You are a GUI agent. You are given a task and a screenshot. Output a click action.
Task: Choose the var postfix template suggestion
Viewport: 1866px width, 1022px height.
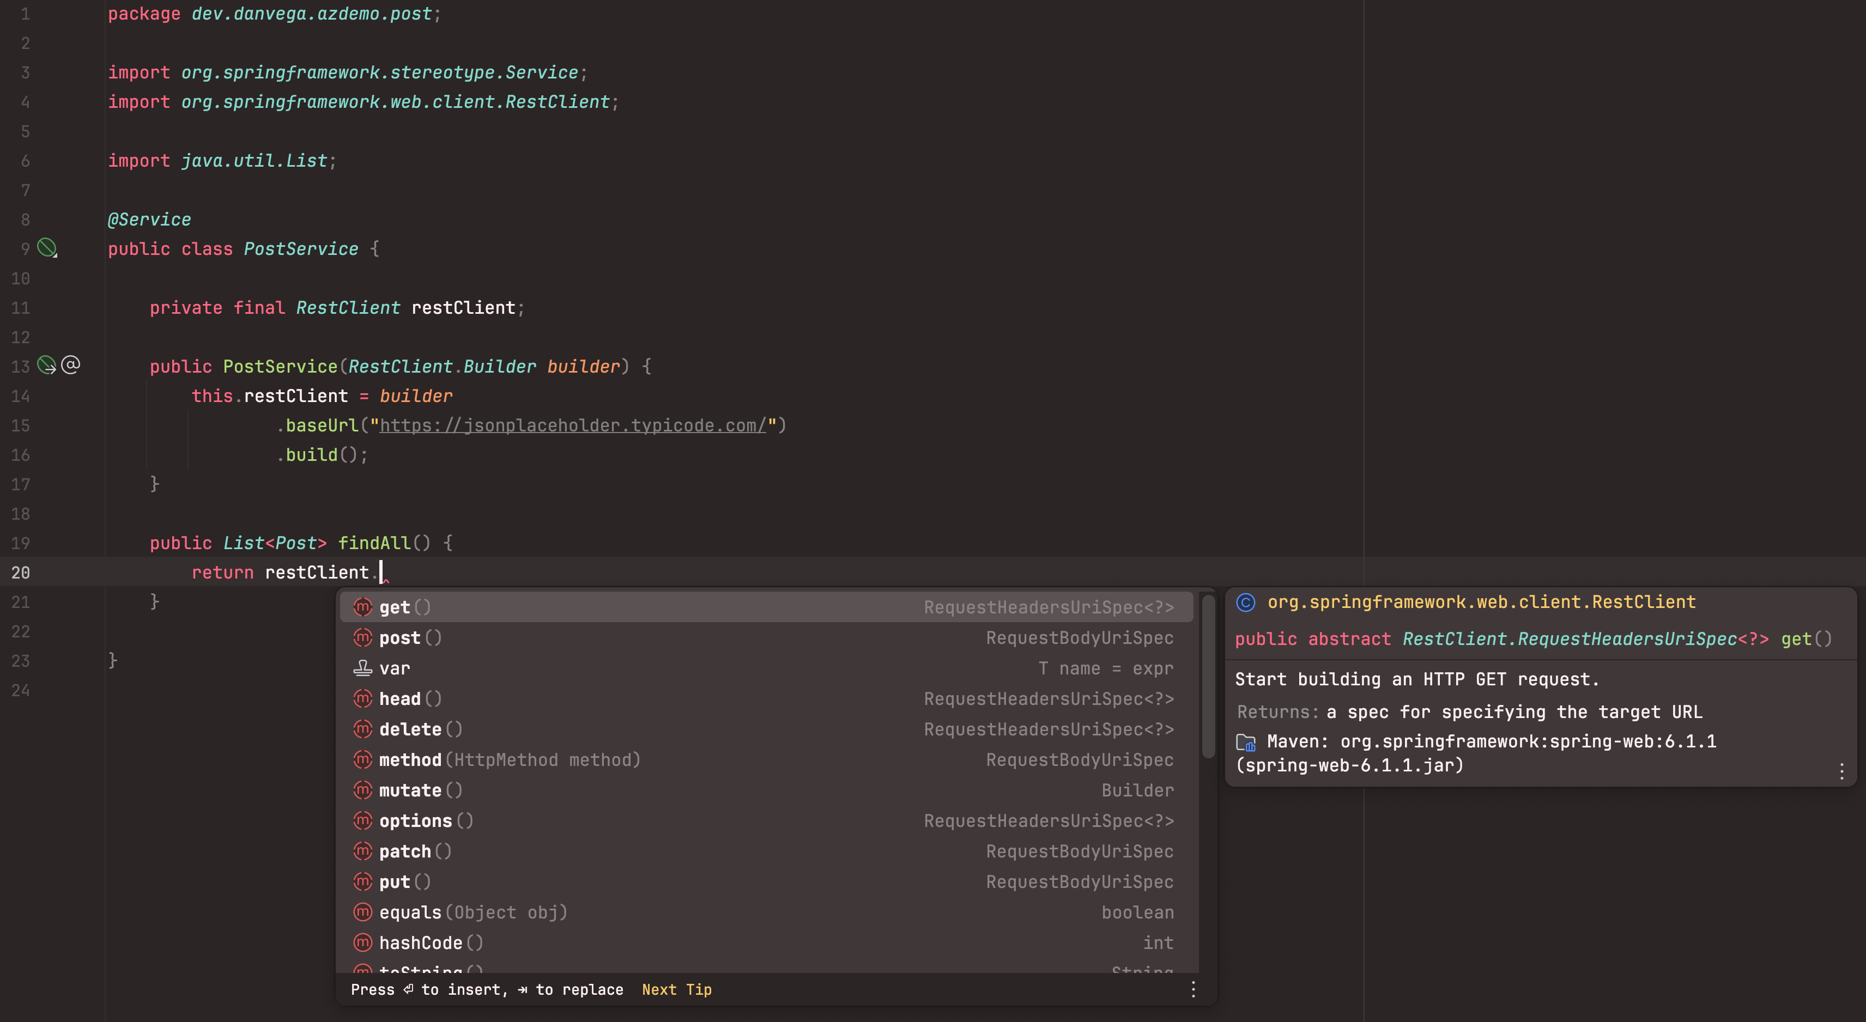(x=766, y=668)
